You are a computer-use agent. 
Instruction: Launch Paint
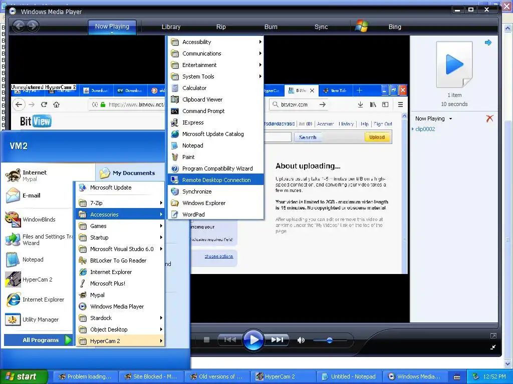pyautogui.click(x=216, y=156)
